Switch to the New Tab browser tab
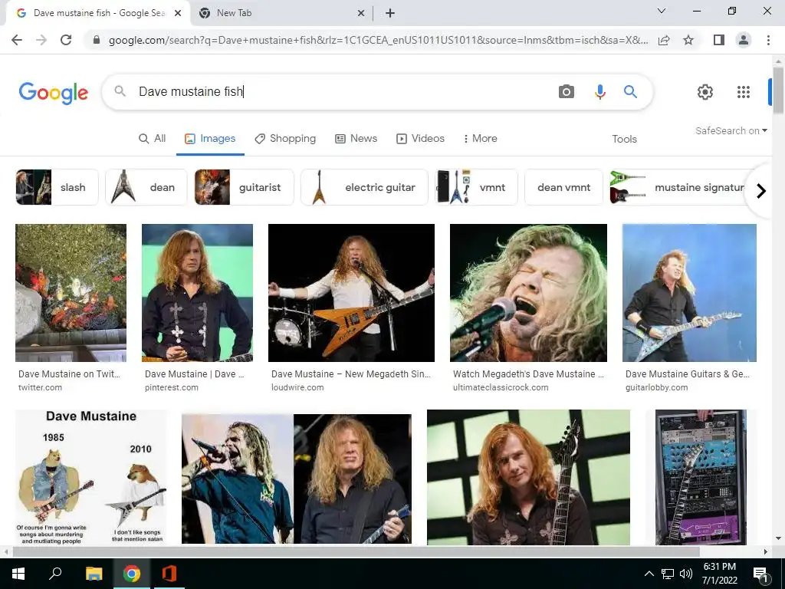The image size is (785, 589). pos(281,13)
